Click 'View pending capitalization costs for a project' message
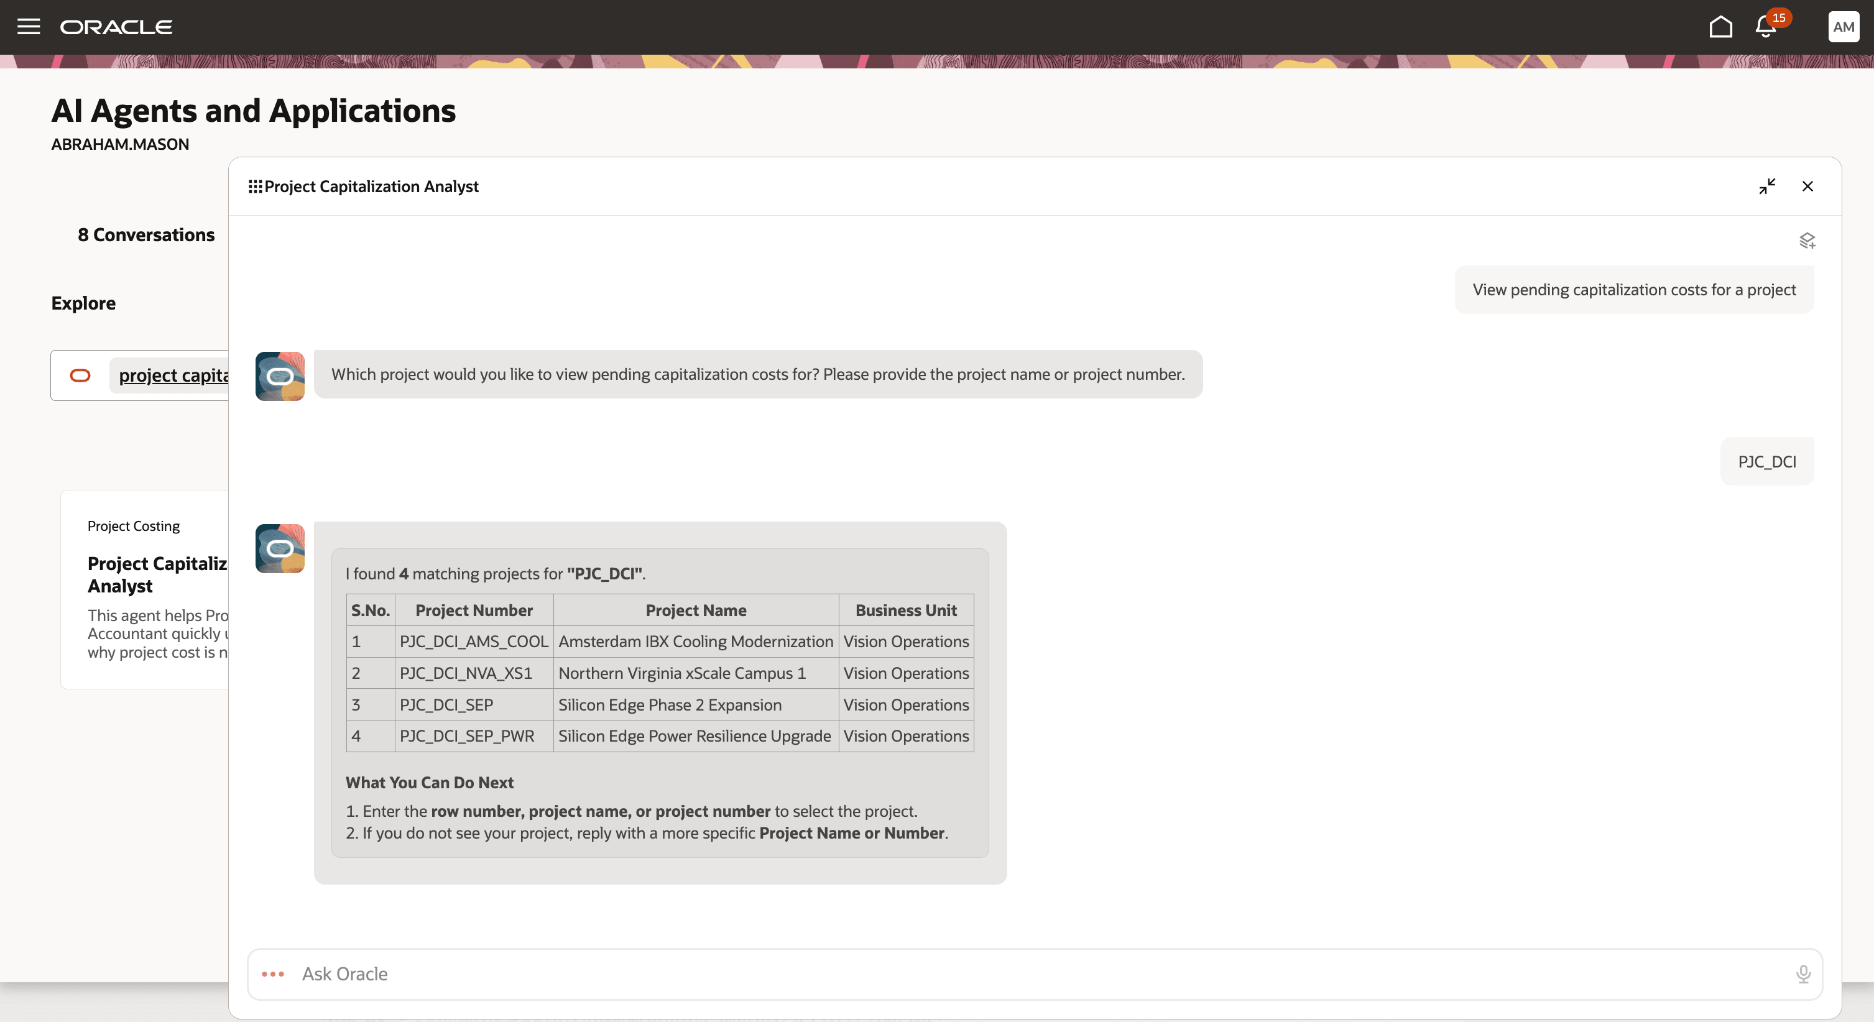Viewport: 1874px width, 1022px height. coord(1634,290)
